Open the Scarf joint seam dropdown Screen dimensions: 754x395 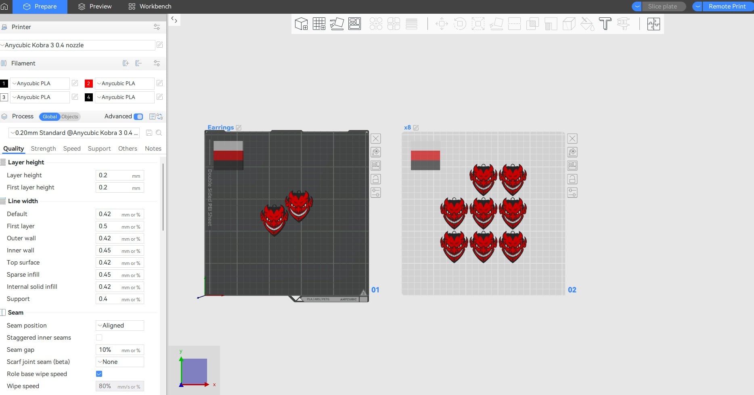pos(120,362)
